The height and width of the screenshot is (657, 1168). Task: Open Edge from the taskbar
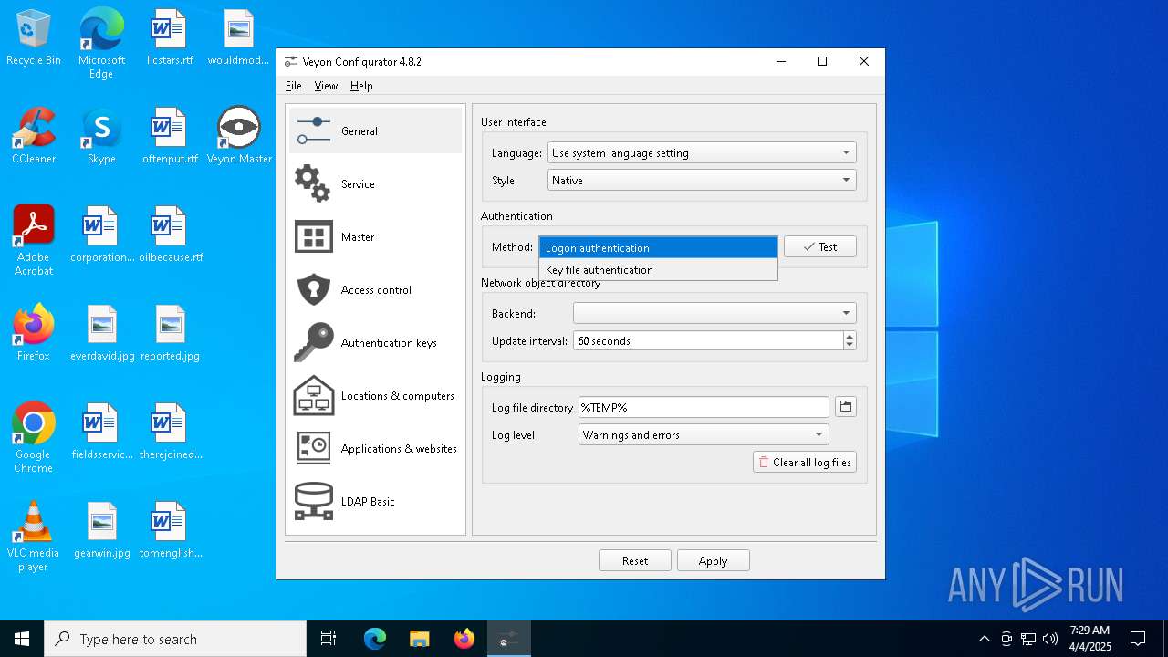(375, 639)
